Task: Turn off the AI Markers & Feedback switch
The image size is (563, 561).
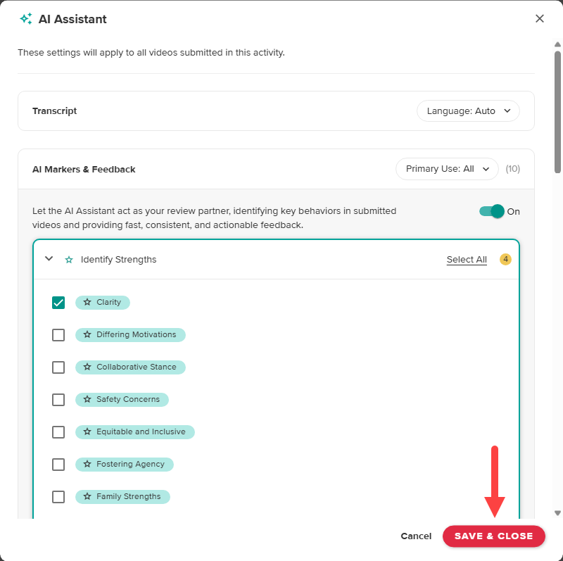Action: 491,211
